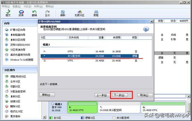Launch the 扩展分区向导 wizard icon
192x121 pixels.
[7, 30]
